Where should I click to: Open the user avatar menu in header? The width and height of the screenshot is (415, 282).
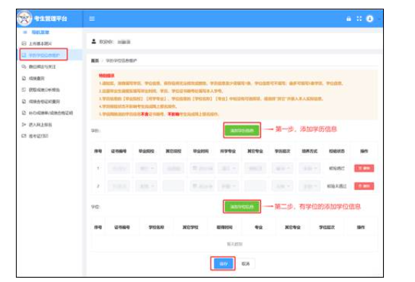[369, 19]
